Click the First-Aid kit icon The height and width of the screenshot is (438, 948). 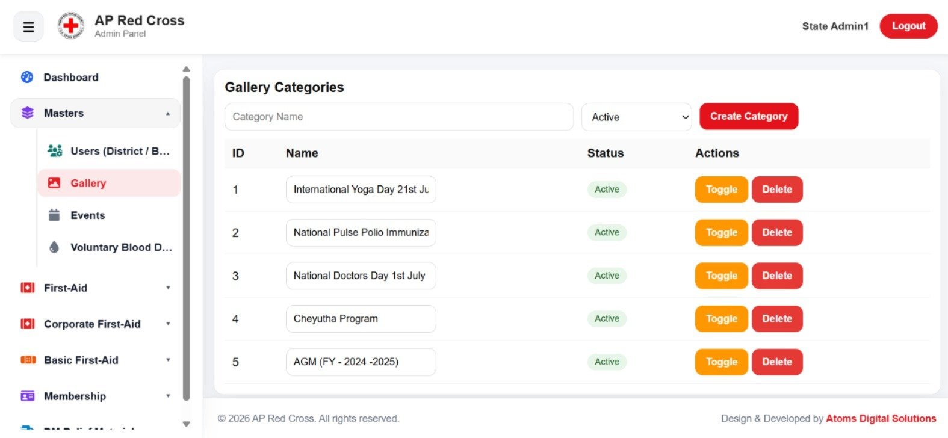28,288
